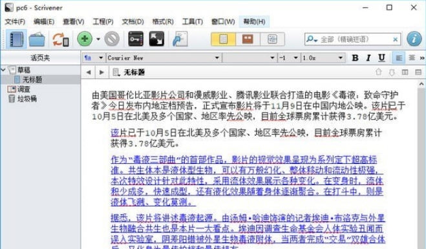Switch to corkboard view mode
This screenshot has width=426, height=249.
[x=248, y=39]
